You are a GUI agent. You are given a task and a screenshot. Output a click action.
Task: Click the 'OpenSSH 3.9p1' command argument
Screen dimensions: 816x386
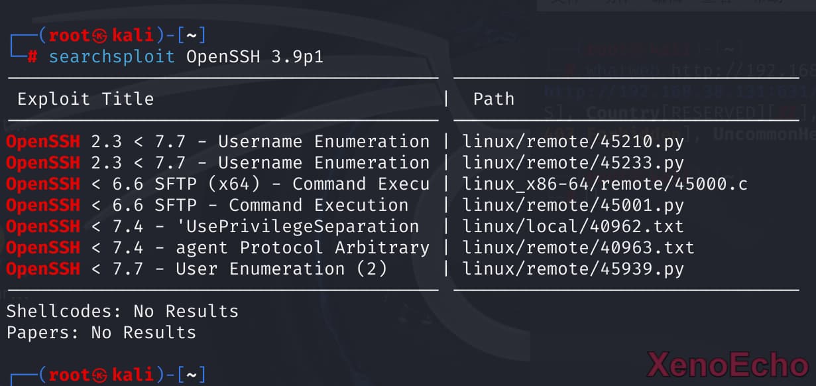pos(255,56)
